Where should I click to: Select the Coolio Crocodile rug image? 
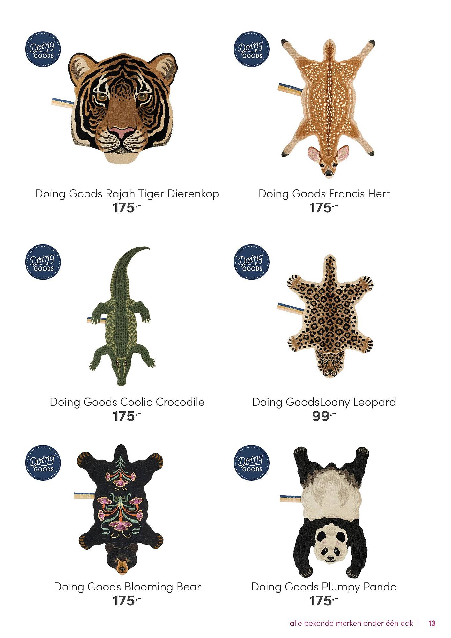pos(121,316)
